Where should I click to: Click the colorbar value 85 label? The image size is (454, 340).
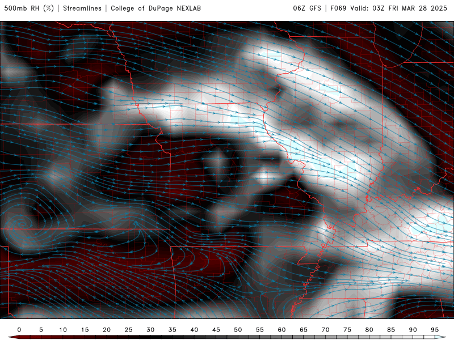tap(391, 330)
